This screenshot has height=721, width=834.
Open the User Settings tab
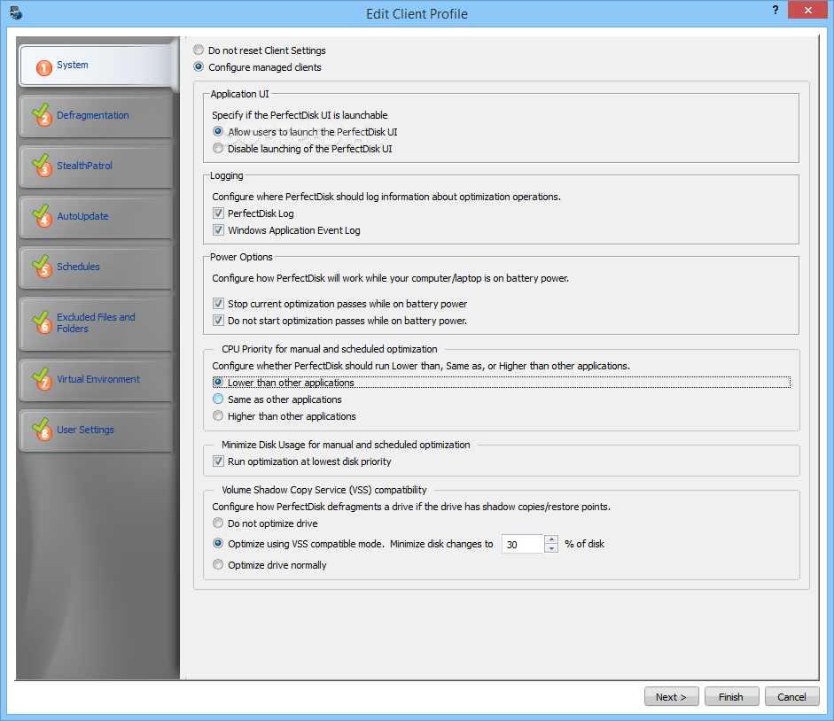(x=96, y=430)
